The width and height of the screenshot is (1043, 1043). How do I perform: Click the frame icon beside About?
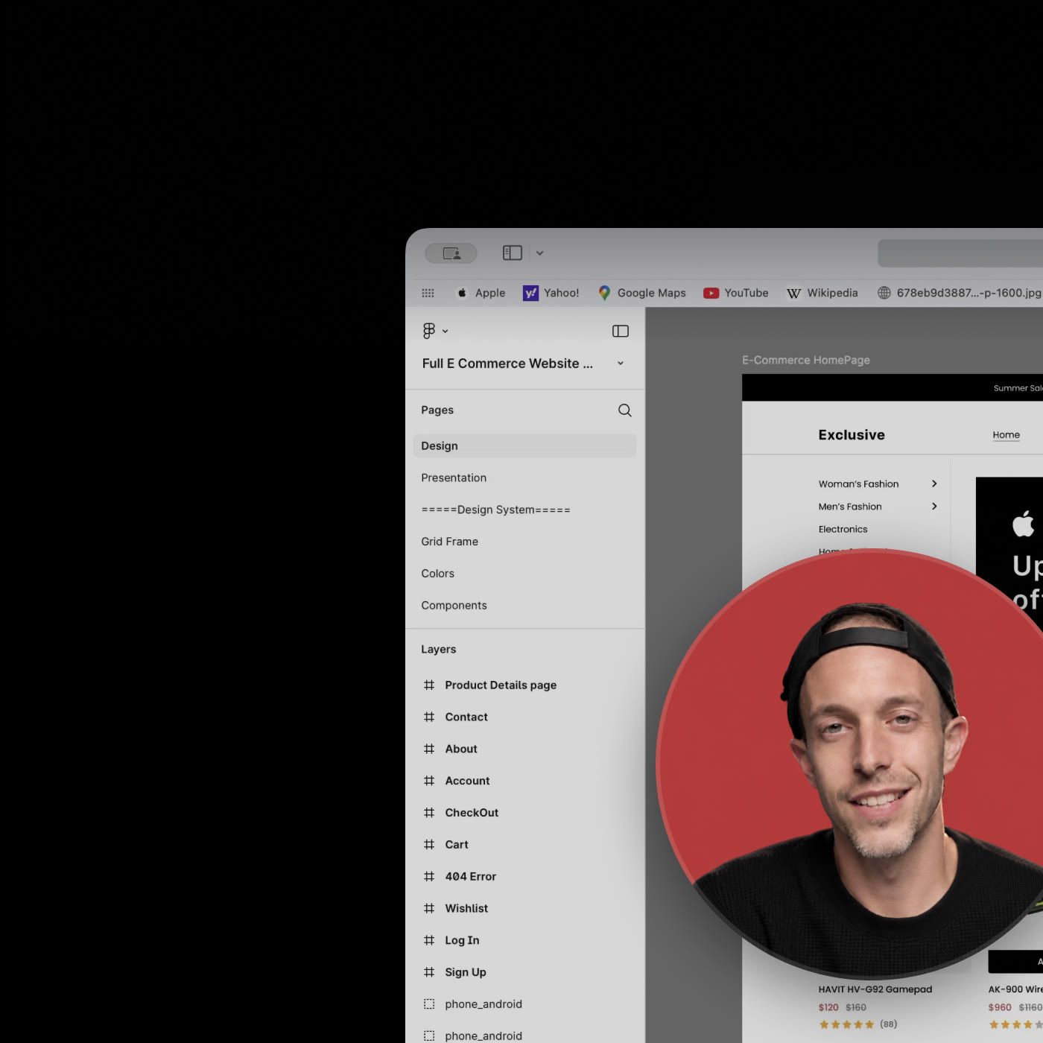[429, 749]
